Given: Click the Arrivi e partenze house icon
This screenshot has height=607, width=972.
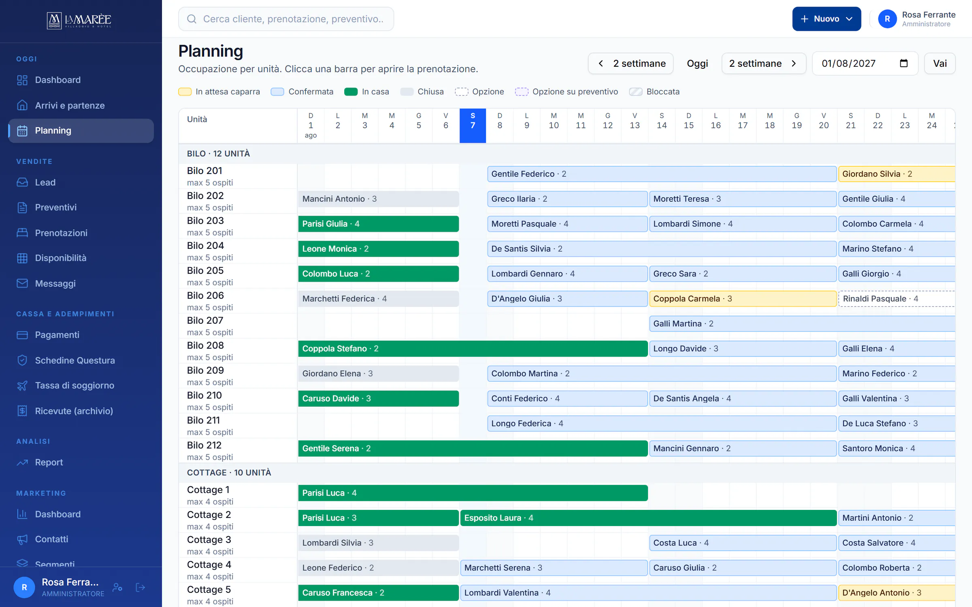Looking at the screenshot, I should 22,105.
